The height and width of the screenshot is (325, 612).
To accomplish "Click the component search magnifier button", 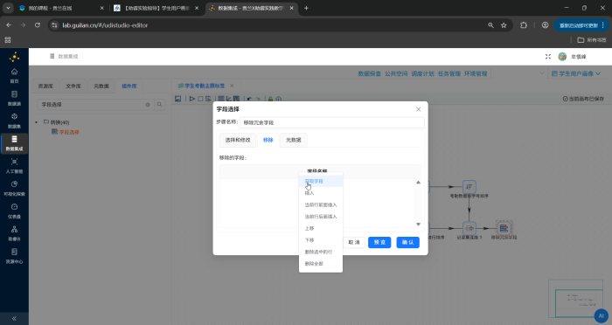I will click(160, 105).
